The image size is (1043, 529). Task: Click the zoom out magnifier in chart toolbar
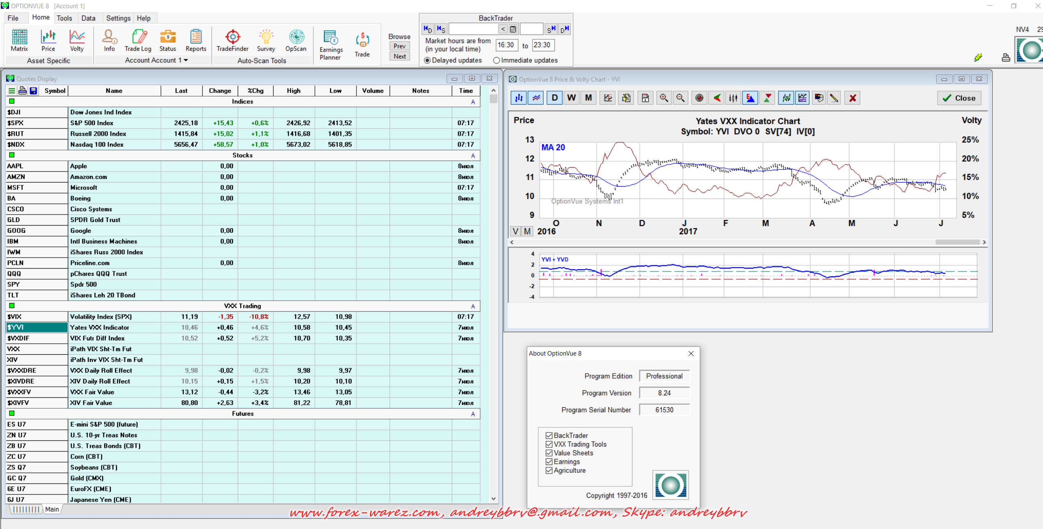click(x=680, y=98)
